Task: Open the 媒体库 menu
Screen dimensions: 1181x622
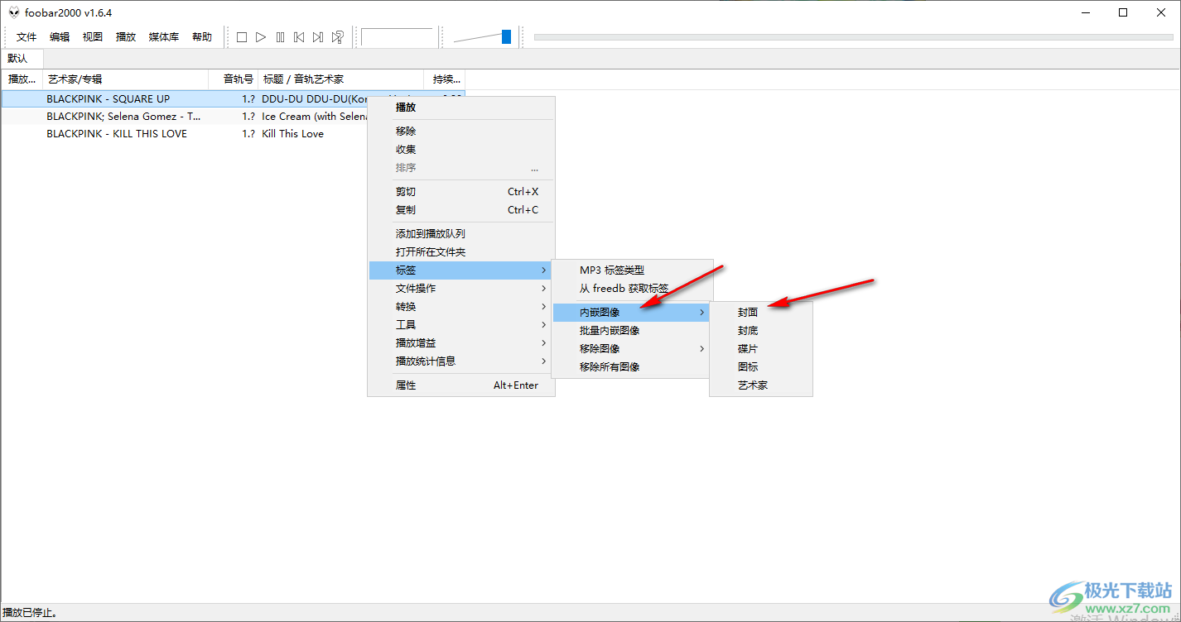Action: coord(164,37)
